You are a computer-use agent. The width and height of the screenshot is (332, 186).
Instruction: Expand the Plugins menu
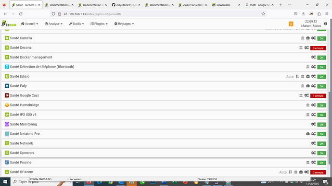coord(99,24)
